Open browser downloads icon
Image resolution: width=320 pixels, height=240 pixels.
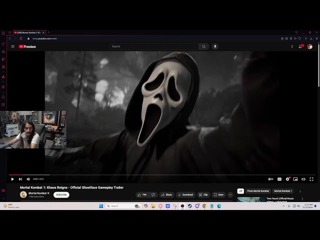311,38
